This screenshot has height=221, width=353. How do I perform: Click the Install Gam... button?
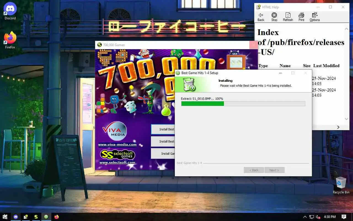[163, 154]
